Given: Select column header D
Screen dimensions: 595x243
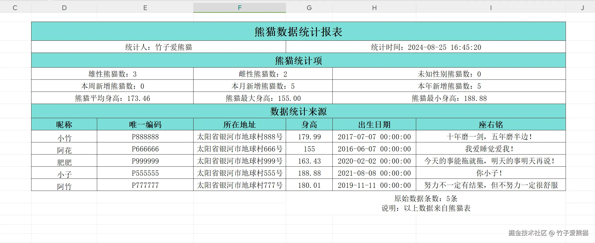Looking at the screenshot, I should 64,7.
